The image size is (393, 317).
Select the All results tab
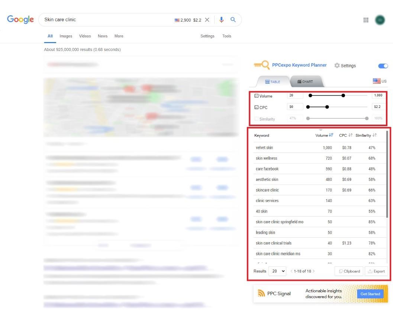click(50, 36)
